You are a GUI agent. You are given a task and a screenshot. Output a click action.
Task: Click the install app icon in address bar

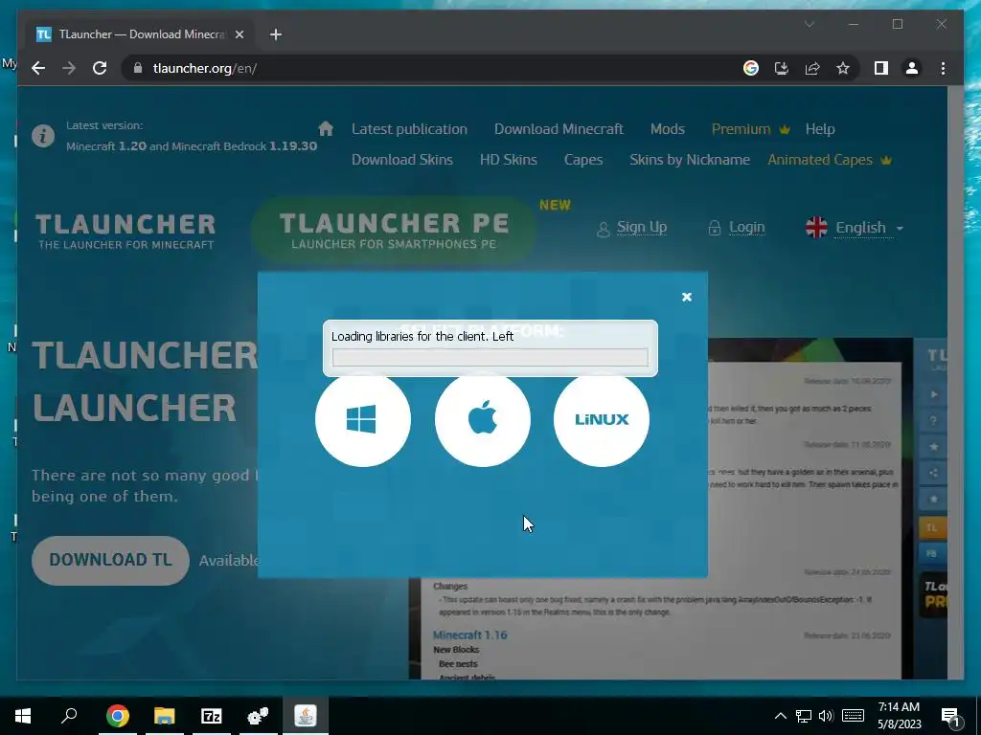coord(782,68)
